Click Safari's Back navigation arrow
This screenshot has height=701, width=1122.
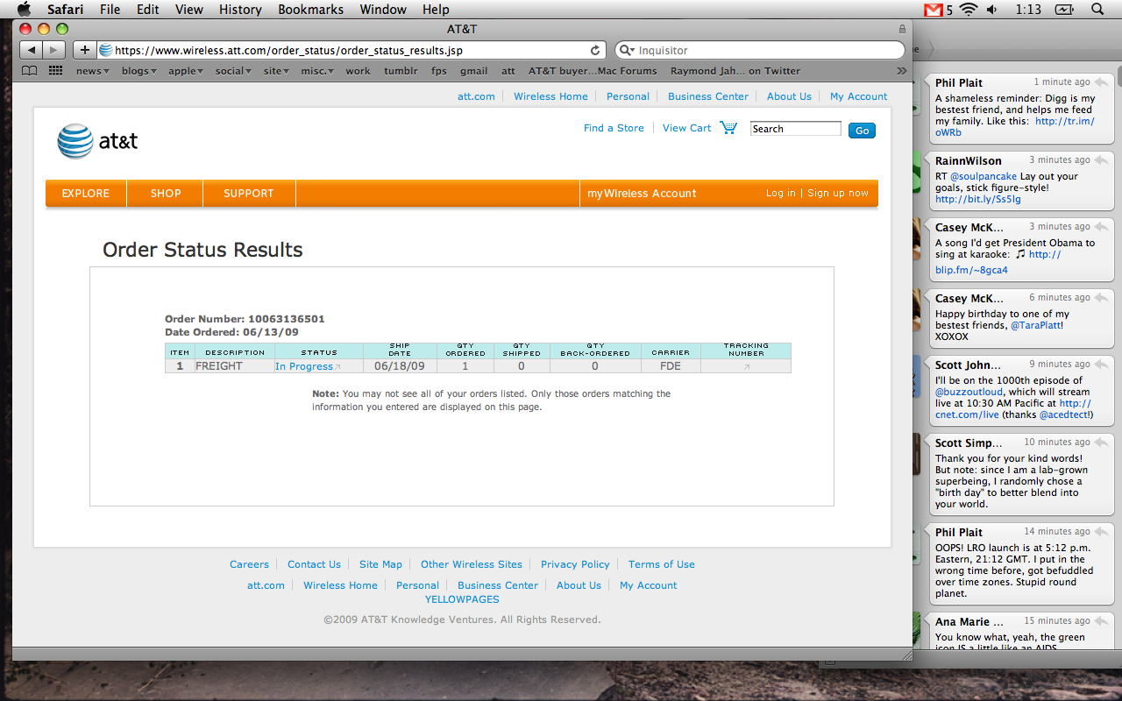coord(31,50)
